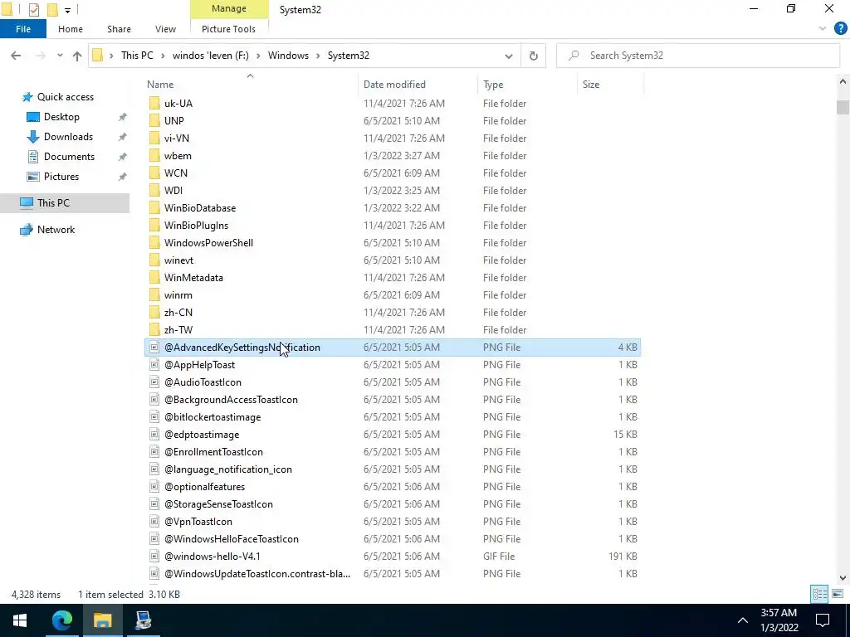Click the Search System32 box

point(697,56)
